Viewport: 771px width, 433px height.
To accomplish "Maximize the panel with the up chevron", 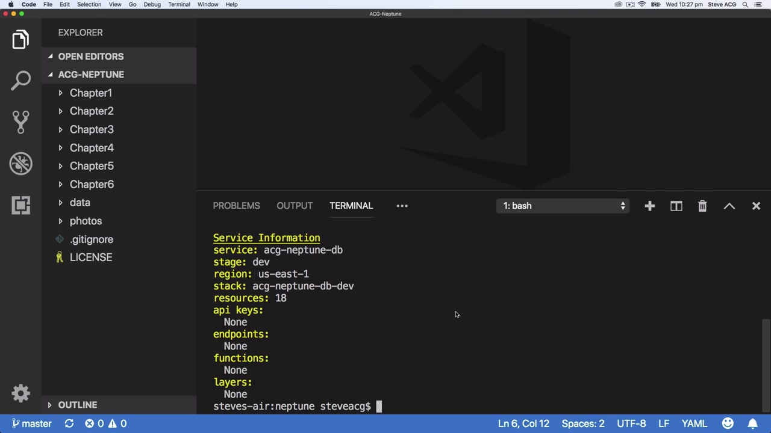I will 729,206.
